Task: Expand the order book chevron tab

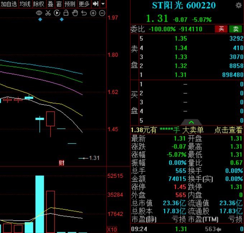Action: coord(191,122)
